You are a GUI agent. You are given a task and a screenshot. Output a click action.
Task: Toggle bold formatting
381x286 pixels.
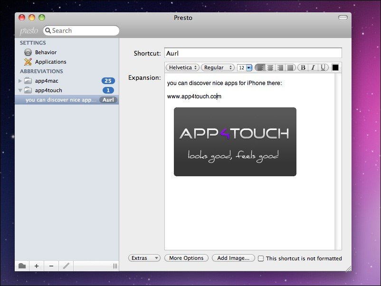pos(303,67)
